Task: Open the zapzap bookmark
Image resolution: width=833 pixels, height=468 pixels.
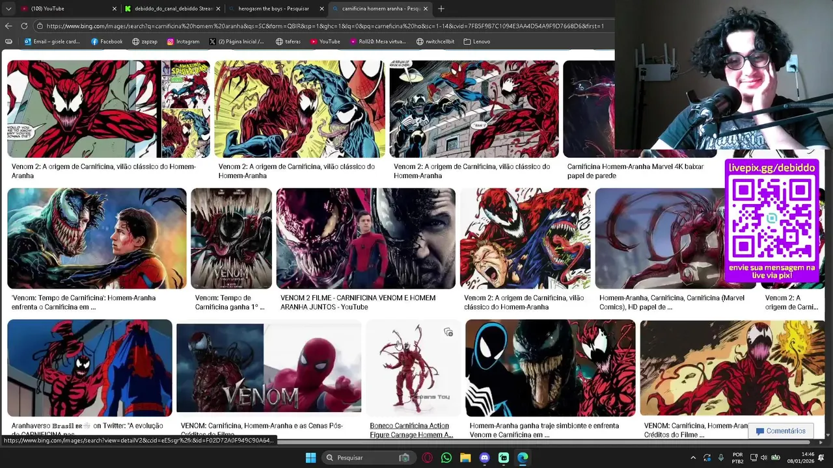Action: [144, 42]
